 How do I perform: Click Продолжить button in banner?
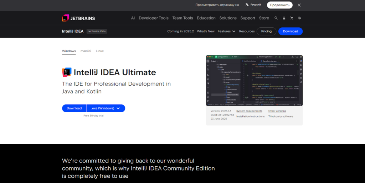click(x=279, y=5)
